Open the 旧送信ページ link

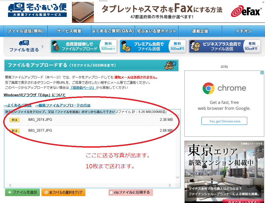click(82, 88)
